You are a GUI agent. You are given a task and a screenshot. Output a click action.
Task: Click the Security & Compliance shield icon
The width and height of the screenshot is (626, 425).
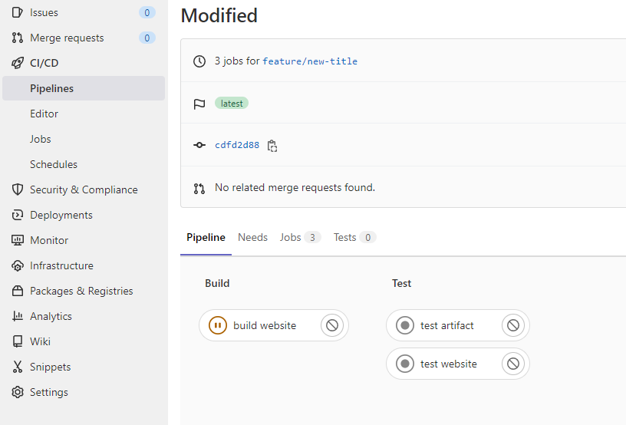pyautogui.click(x=18, y=189)
